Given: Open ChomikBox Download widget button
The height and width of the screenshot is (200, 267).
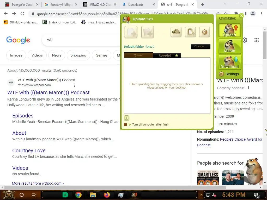Looking at the screenshot, I should tap(229, 62).
